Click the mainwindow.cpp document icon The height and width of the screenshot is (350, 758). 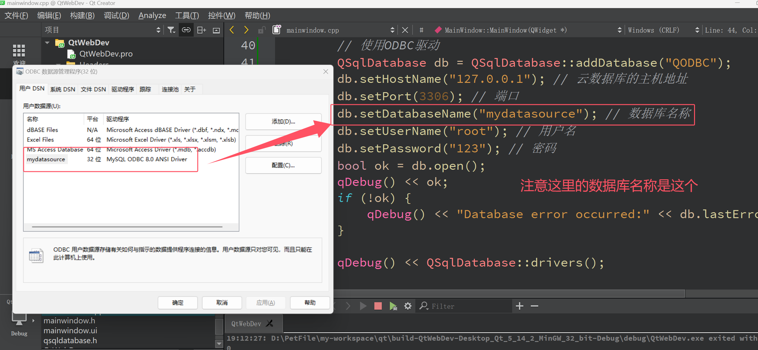coord(277,29)
